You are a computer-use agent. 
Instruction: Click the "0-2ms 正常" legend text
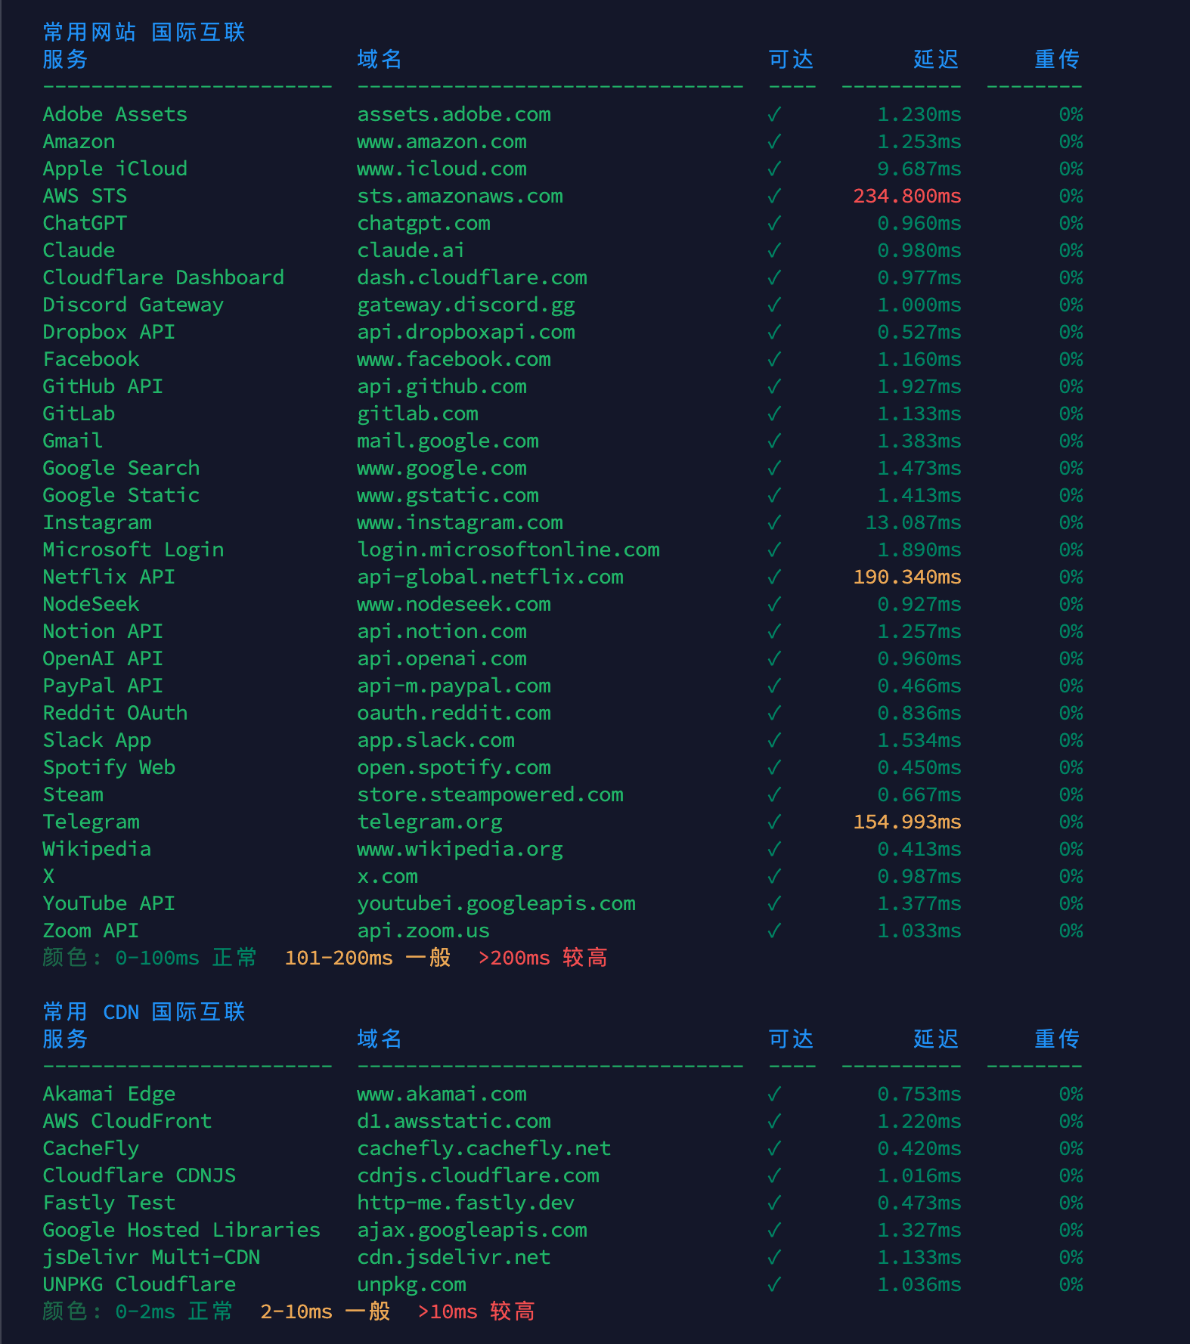pyautogui.click(x=174, y=1311)
